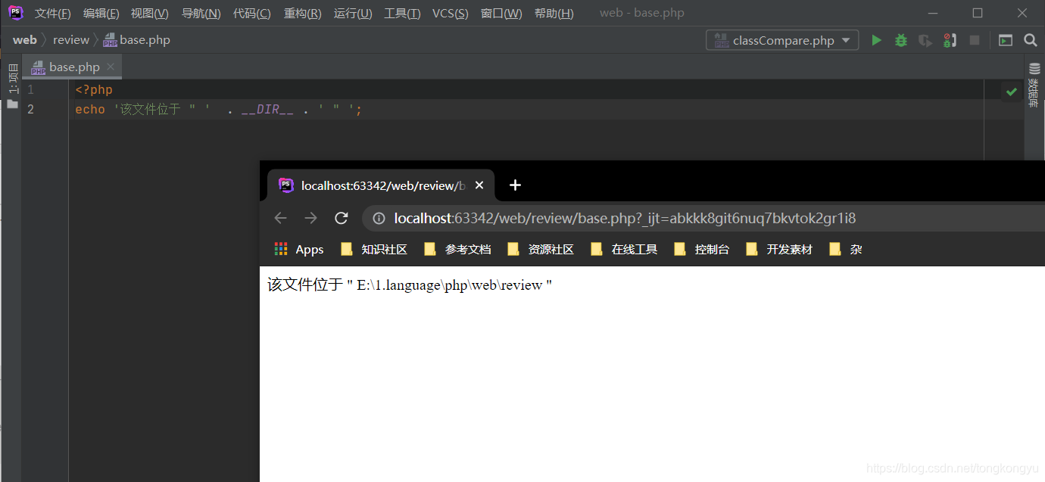
Task: Open classCompare.php run configuration dropdown
Action: 782,40
